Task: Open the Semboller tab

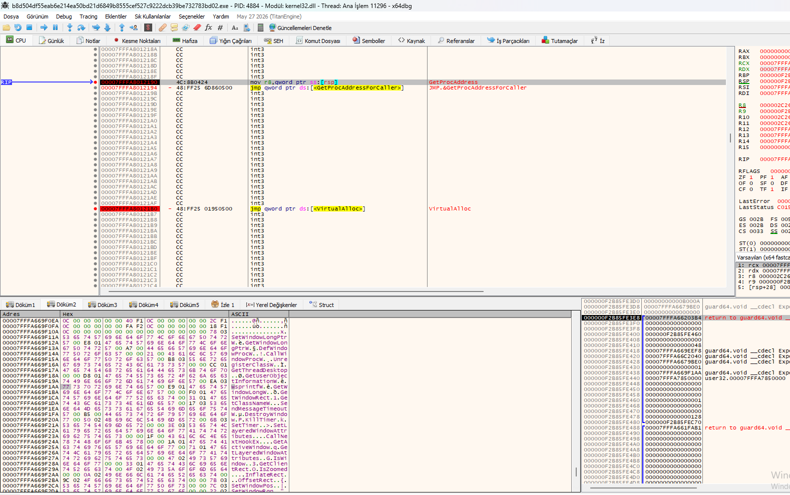Action: (369, 40)
